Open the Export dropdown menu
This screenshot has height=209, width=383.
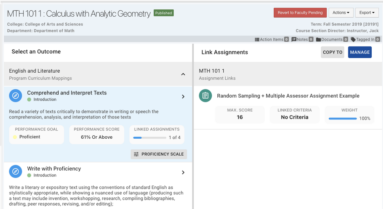367,13
